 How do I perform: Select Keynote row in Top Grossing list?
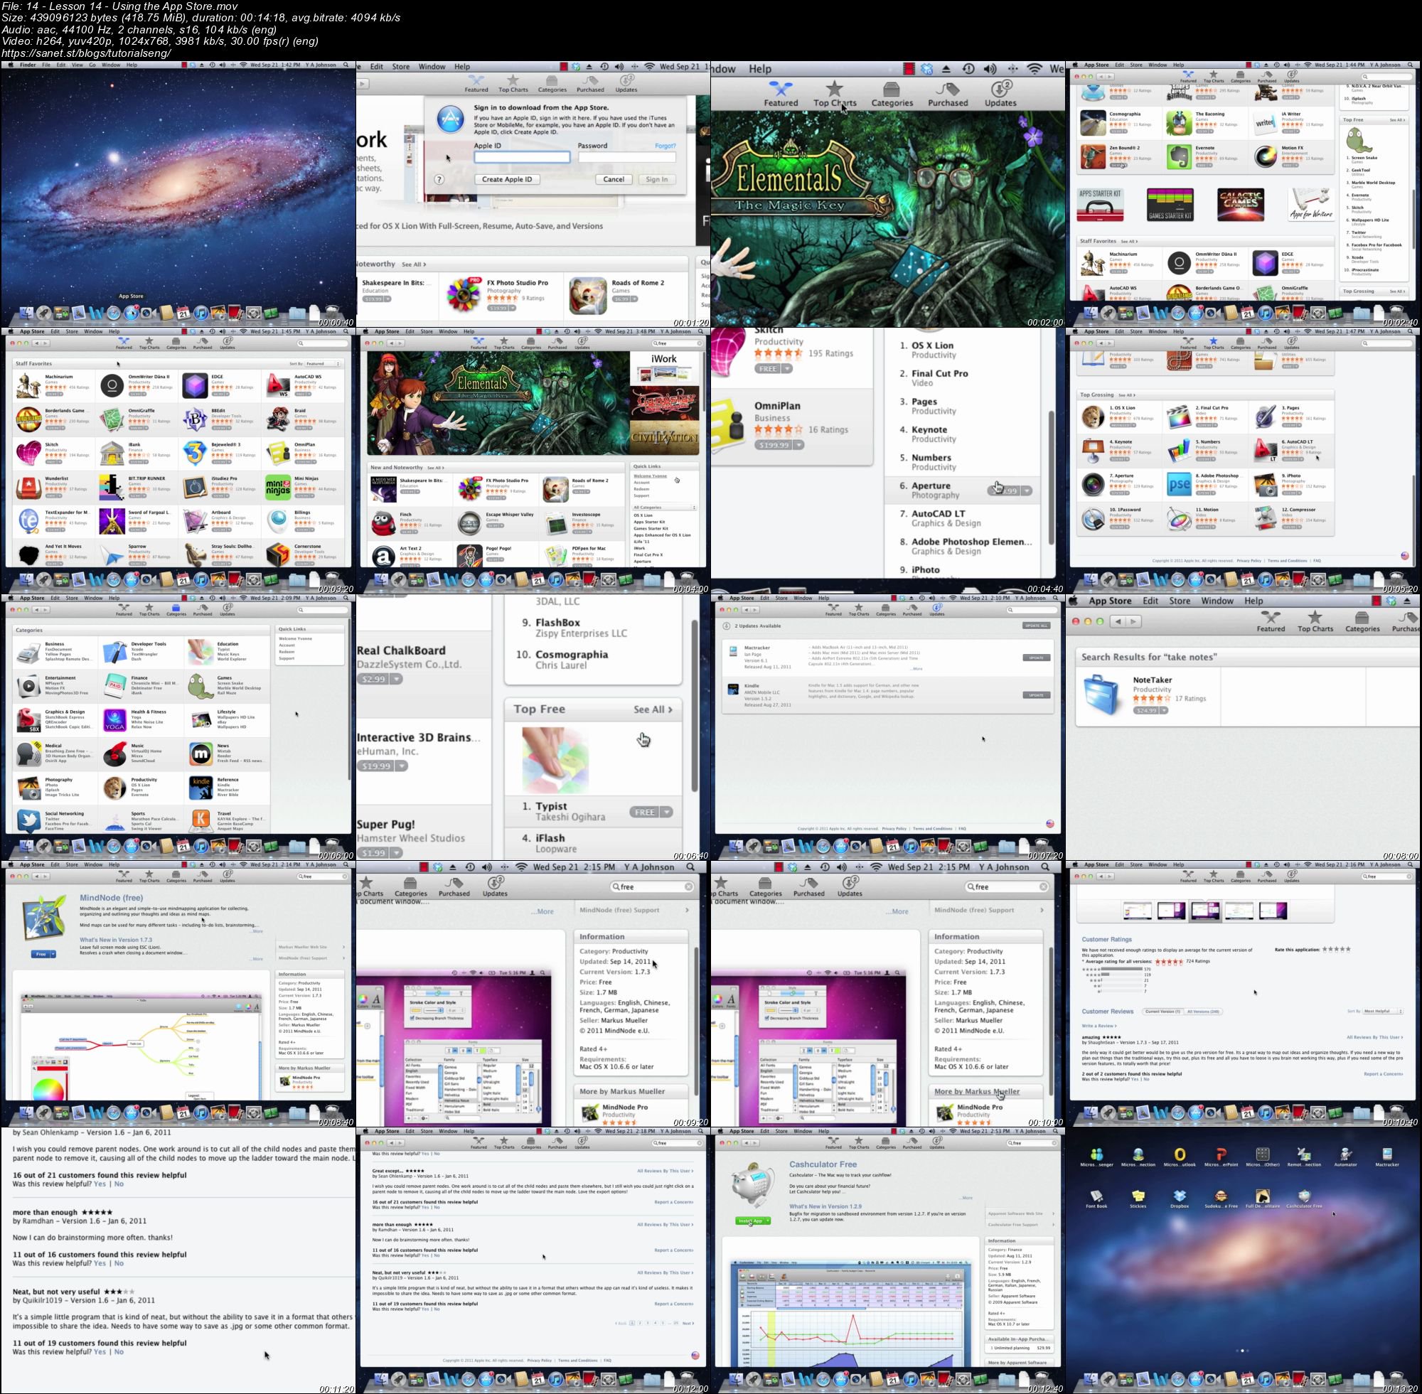(x=962, y=434)
